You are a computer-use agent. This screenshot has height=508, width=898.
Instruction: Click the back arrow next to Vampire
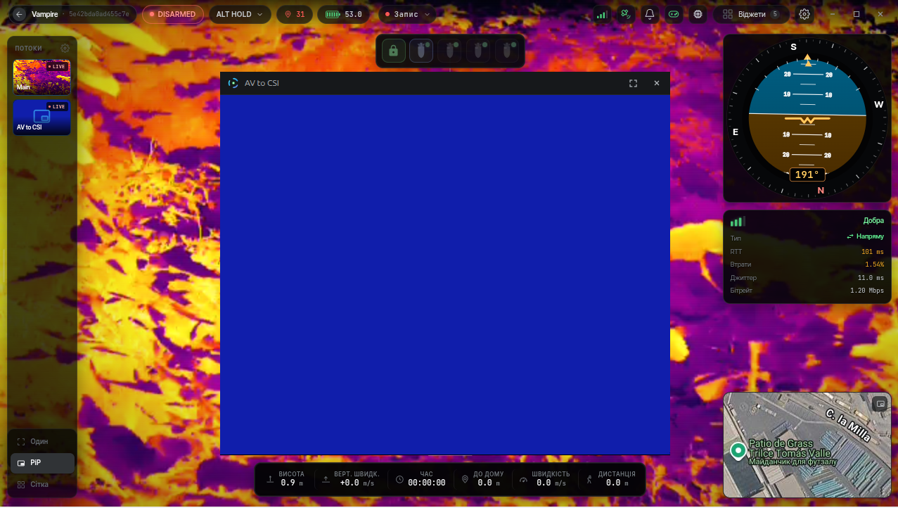(19, 14)
